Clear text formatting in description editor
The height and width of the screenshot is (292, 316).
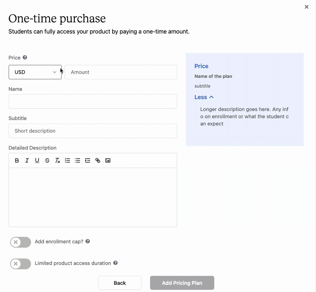pos(57,160)
